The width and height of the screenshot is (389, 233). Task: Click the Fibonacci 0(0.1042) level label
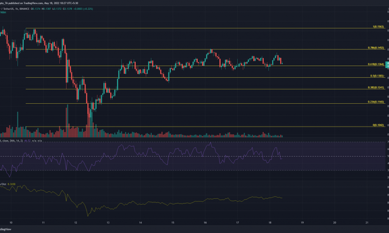tap(378, 125)
